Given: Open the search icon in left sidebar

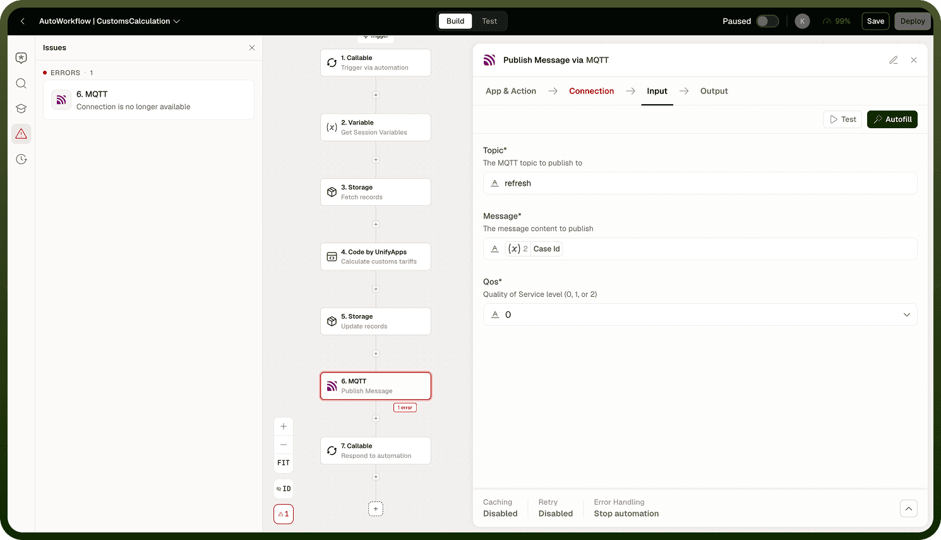Looking at the screenshot, I should (21, 83).
